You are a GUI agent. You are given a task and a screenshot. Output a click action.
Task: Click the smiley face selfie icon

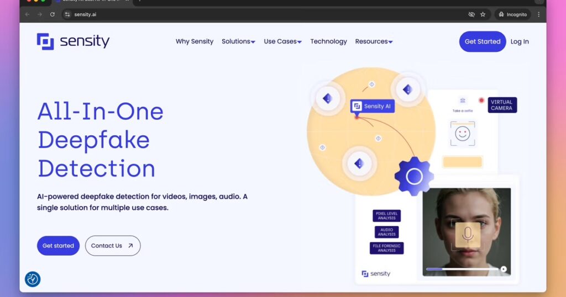(463, 134)
